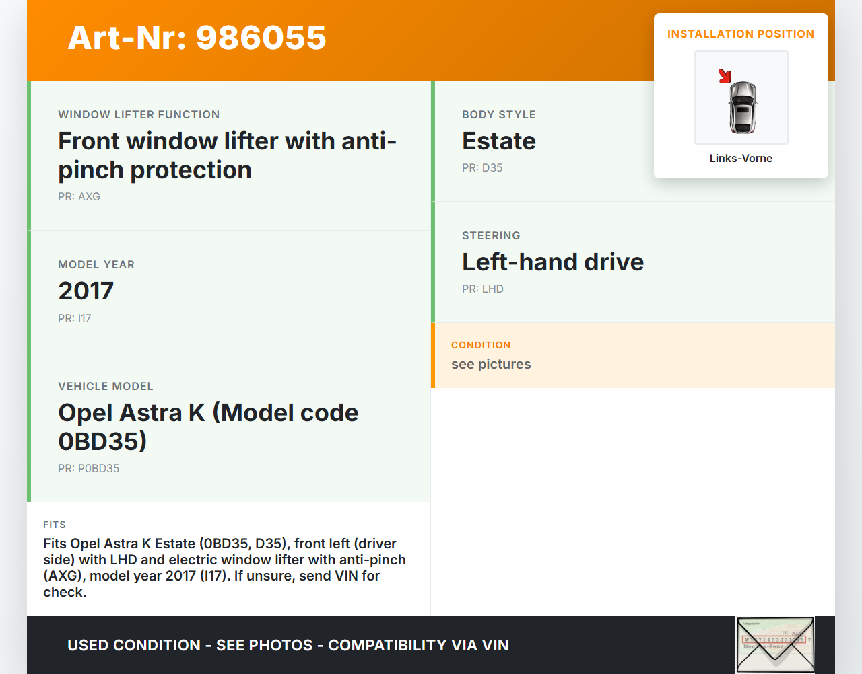Click the Installation Position heading

740,34
